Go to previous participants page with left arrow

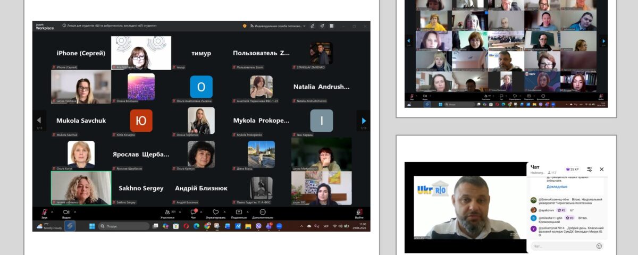[38, 121]
